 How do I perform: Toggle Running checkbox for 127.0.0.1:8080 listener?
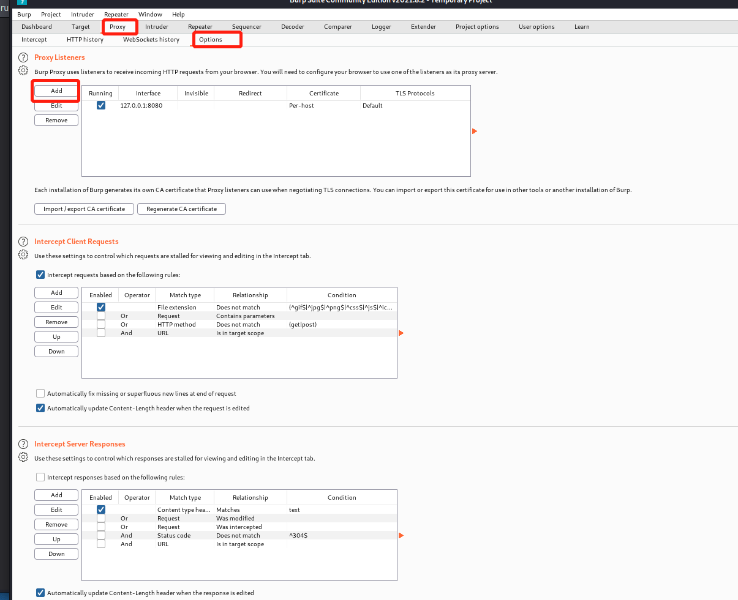tap(101, 105)
